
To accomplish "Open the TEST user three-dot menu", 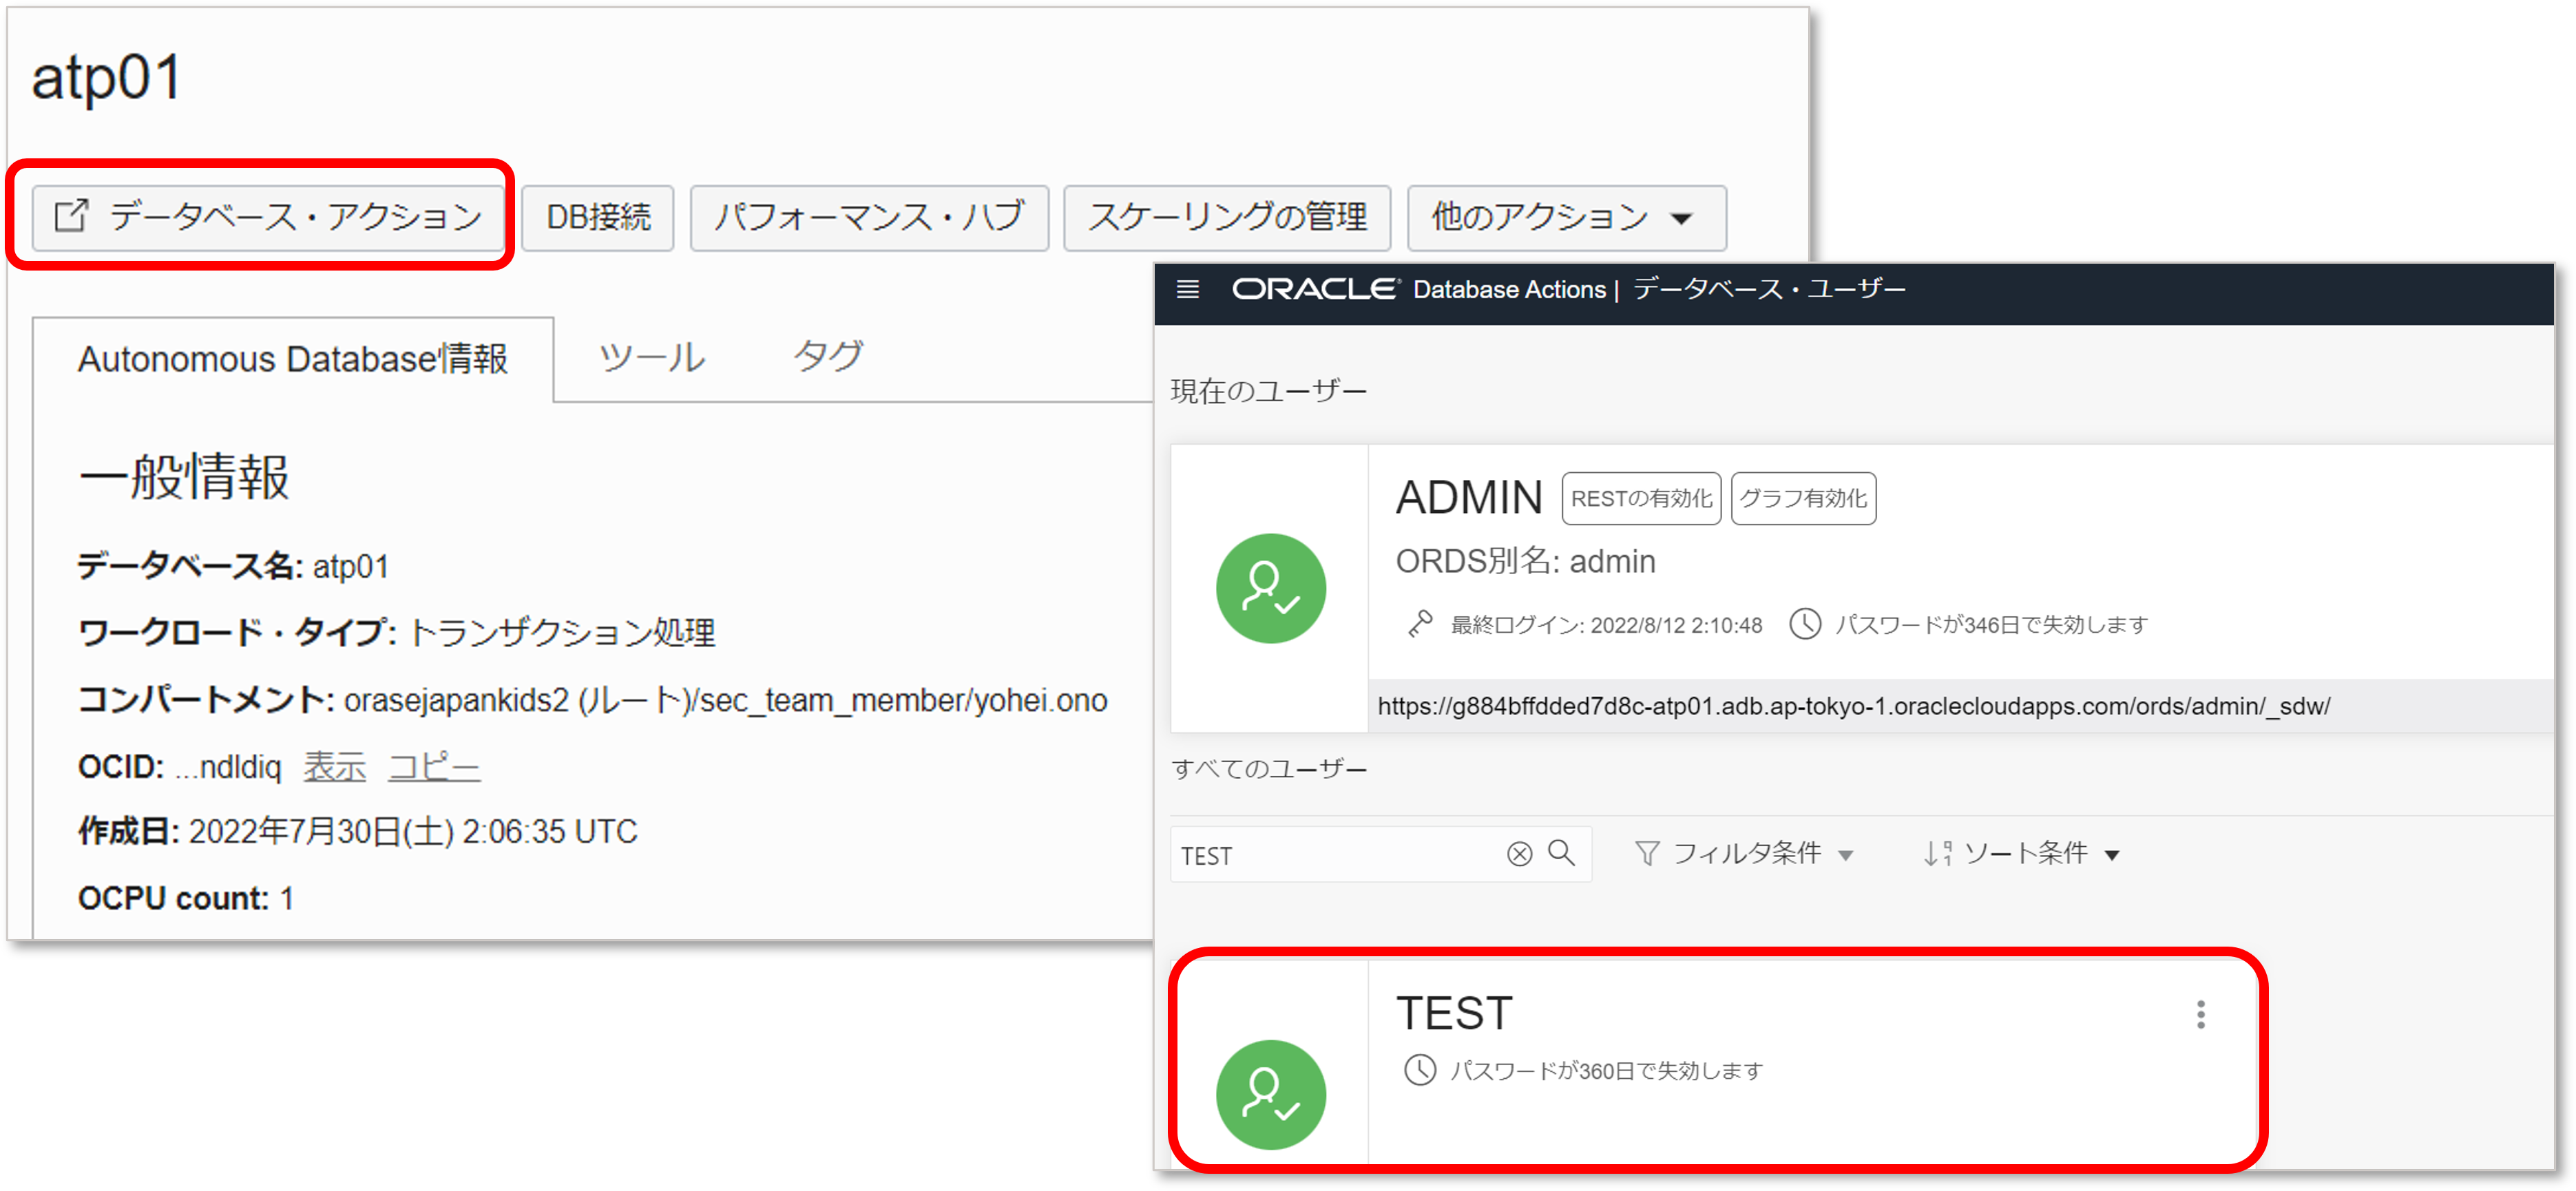I will pyautogui.click(x=2200, y=1016).
